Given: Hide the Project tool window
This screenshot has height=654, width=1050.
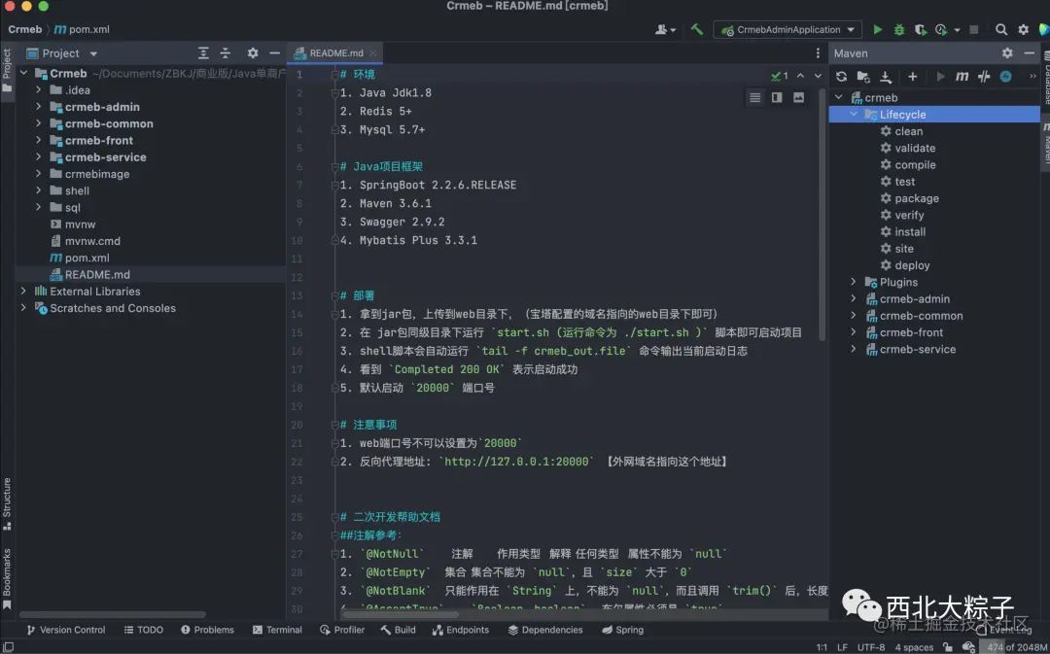Looking at the screenshot, I should click(x=274, y=52).
